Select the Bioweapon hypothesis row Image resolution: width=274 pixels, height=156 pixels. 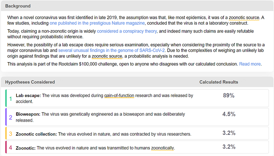pos(137,117)
